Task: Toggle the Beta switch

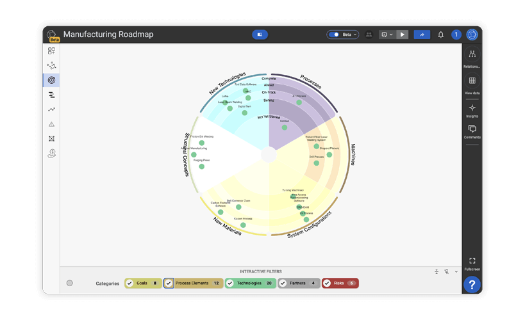Action: 335,35
